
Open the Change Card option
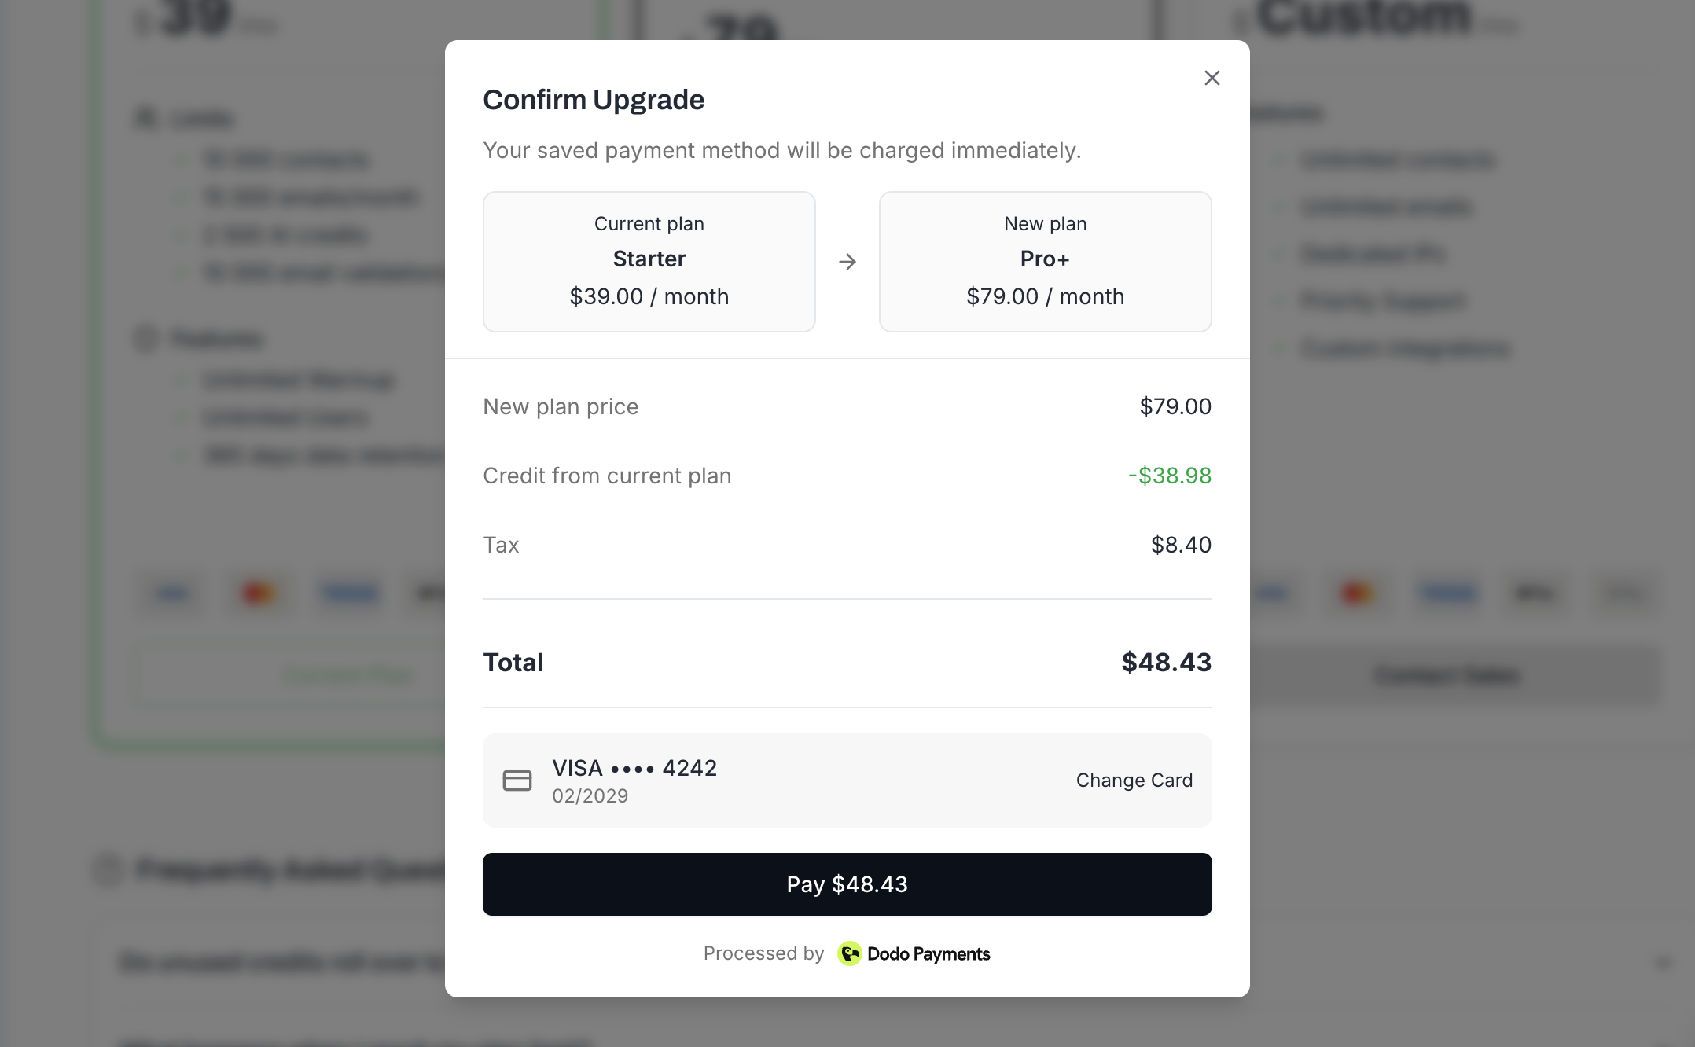click(1134, 780)
